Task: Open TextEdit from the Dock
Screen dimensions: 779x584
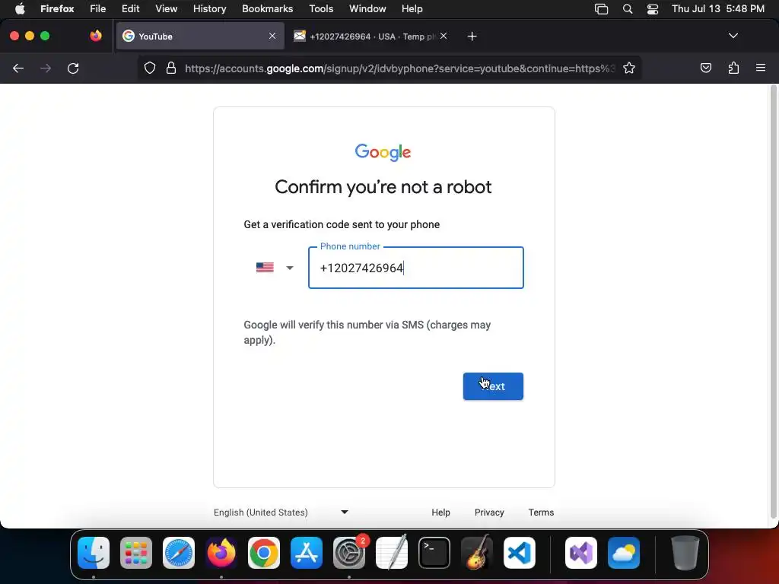Action: click(x=392, y=553)
